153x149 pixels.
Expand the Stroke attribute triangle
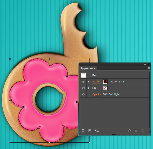tap(89, 82)
